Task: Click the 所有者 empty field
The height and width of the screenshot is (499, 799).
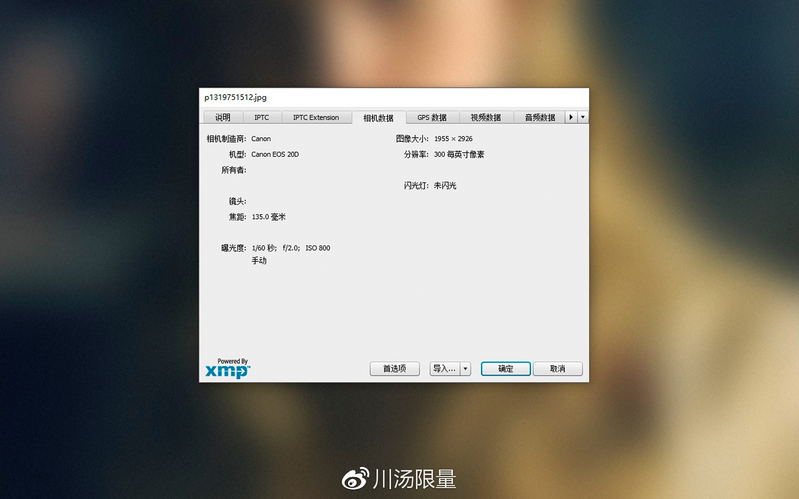Action: tap(320, 170)
